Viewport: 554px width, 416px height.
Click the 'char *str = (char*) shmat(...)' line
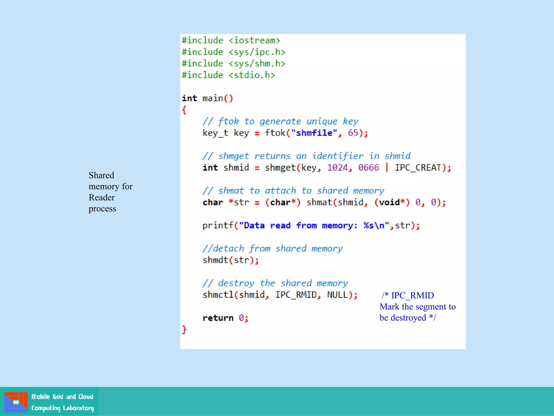(324, 202)
